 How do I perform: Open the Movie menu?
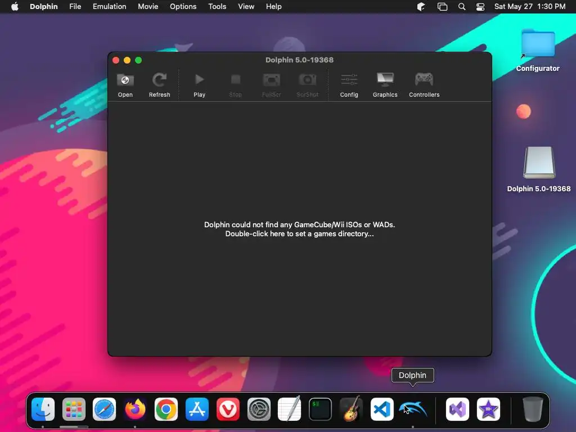[x=148, y=7]
